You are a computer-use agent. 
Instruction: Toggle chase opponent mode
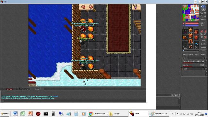205,34
